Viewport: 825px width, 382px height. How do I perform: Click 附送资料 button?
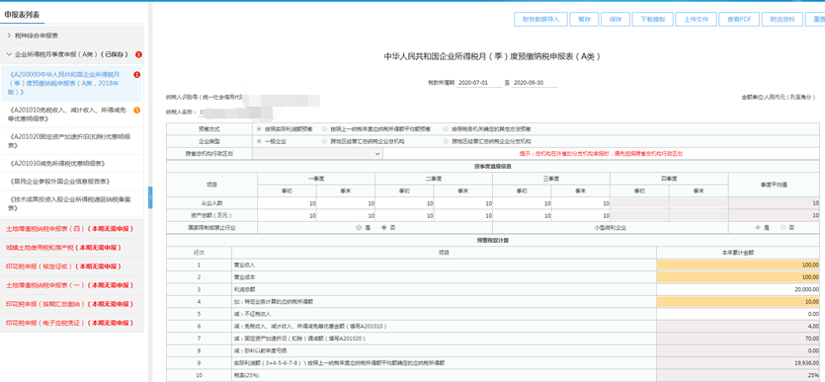[783, 19]
